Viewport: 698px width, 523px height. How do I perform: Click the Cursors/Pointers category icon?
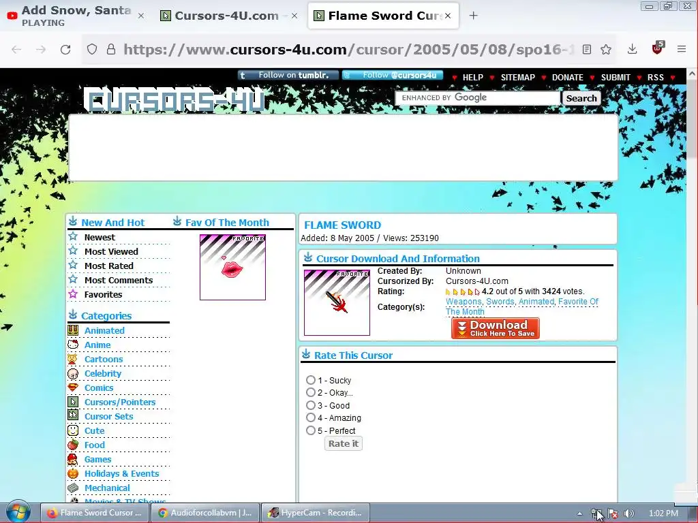[73, 402]
